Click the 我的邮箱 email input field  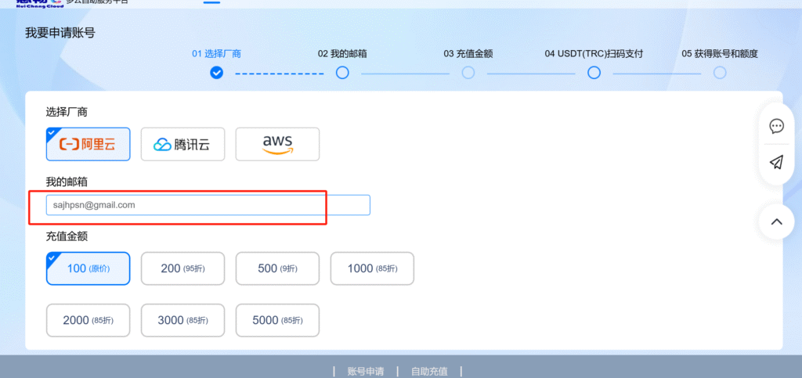pyautogui.click(x=208, y=205)
